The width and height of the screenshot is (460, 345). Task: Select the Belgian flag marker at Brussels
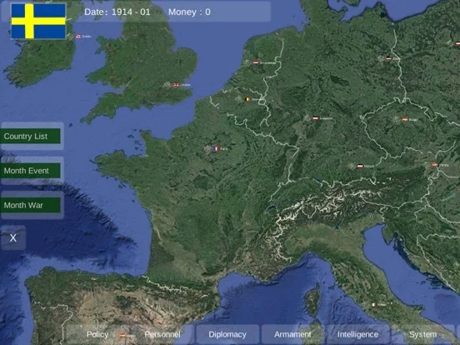pyautogui.click(x=247, y=99)
